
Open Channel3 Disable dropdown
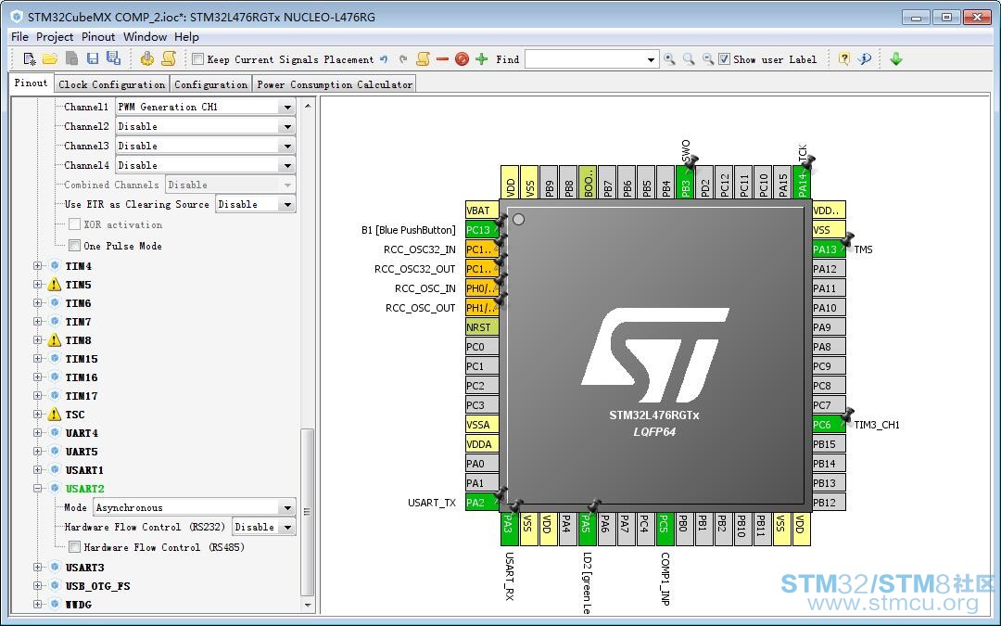(205, 146)
